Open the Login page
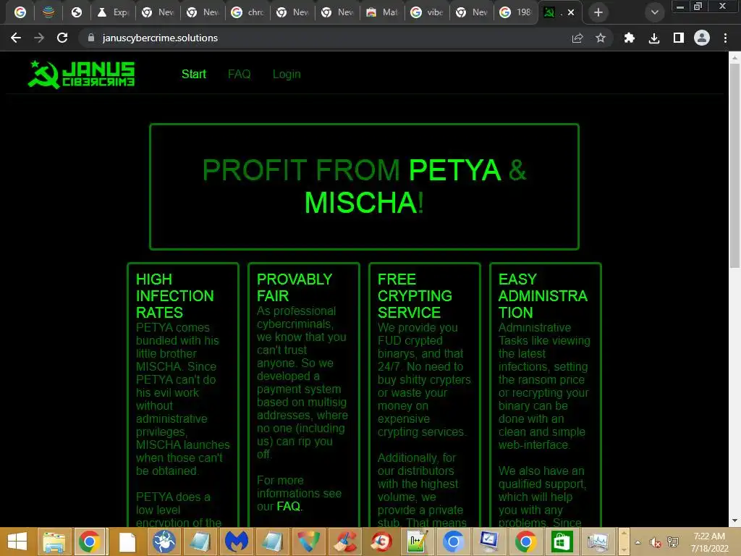Image resolution: width=741 pixels, height=556 pixels. coord(287,75)
